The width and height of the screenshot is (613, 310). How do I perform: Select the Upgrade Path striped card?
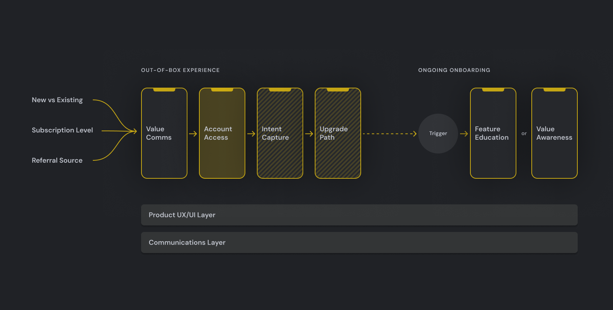coord(338,133)
